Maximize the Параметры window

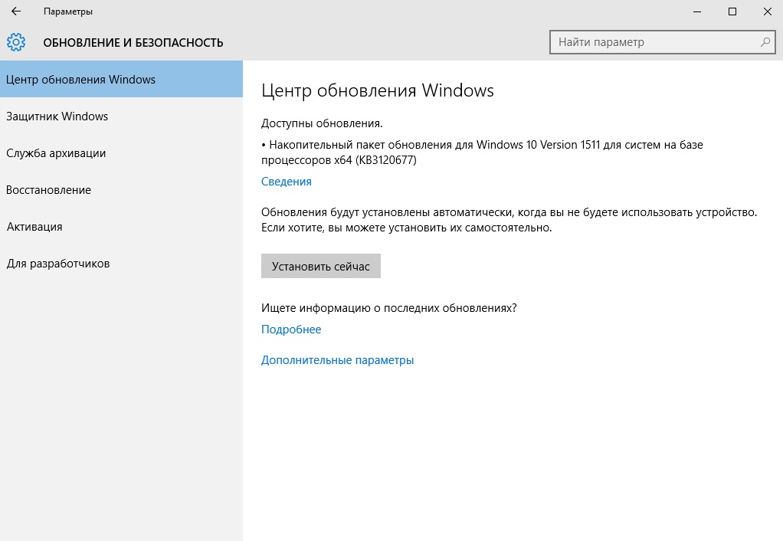pos(732,11)
